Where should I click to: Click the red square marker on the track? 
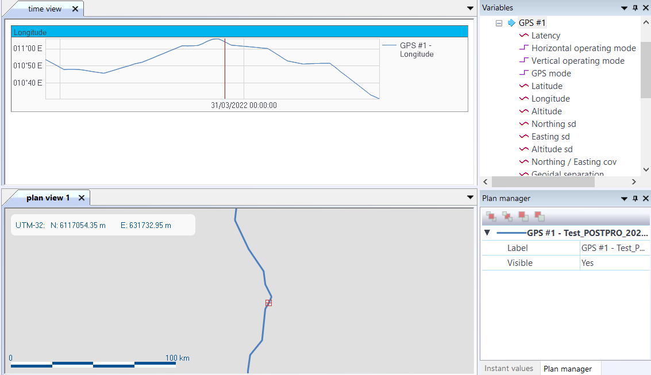tap(268, 303)
